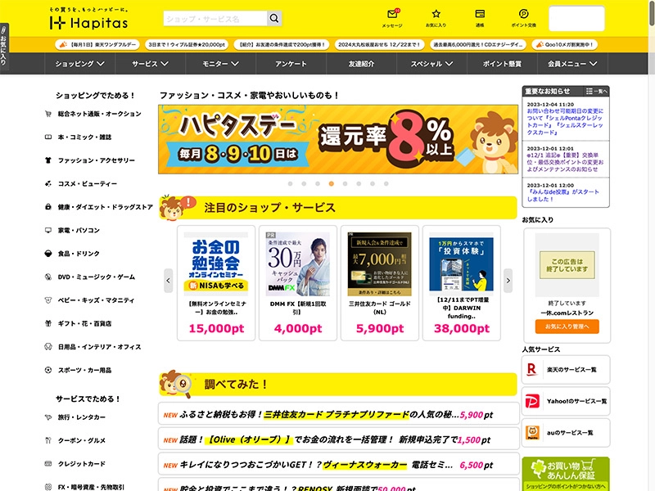Click the お気に入り管理へ orange button
Viewport: 655px width, 491px height.
coord(567,327)
